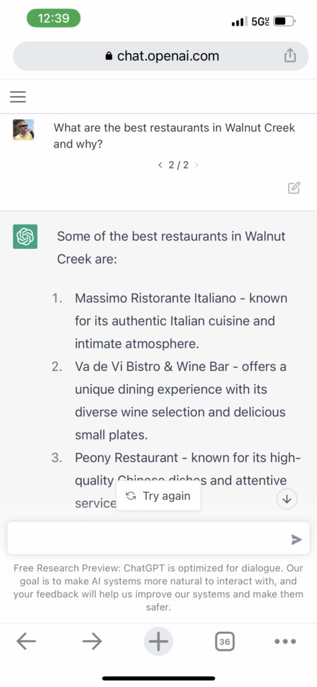This screenshot has width=317, height=687.
Task: Tap the share icon in address bar
Action: point(290,56)
